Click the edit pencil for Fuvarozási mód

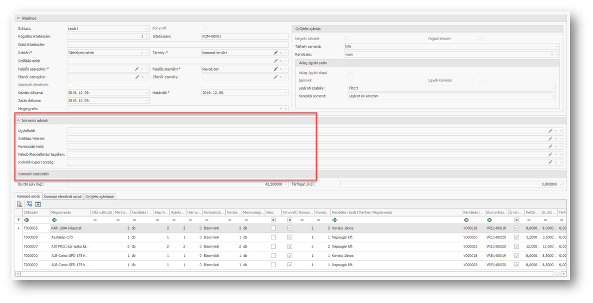click(x=550, y=147)
